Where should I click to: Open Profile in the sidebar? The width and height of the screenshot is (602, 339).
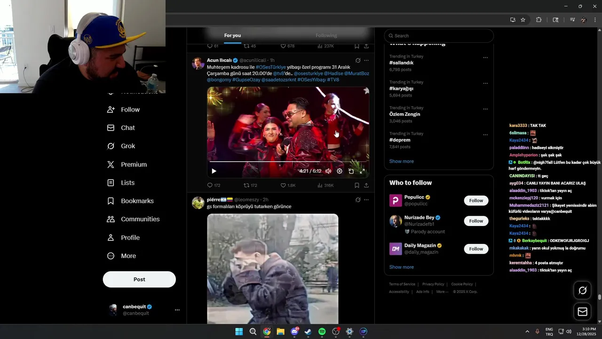click(123, 238)
